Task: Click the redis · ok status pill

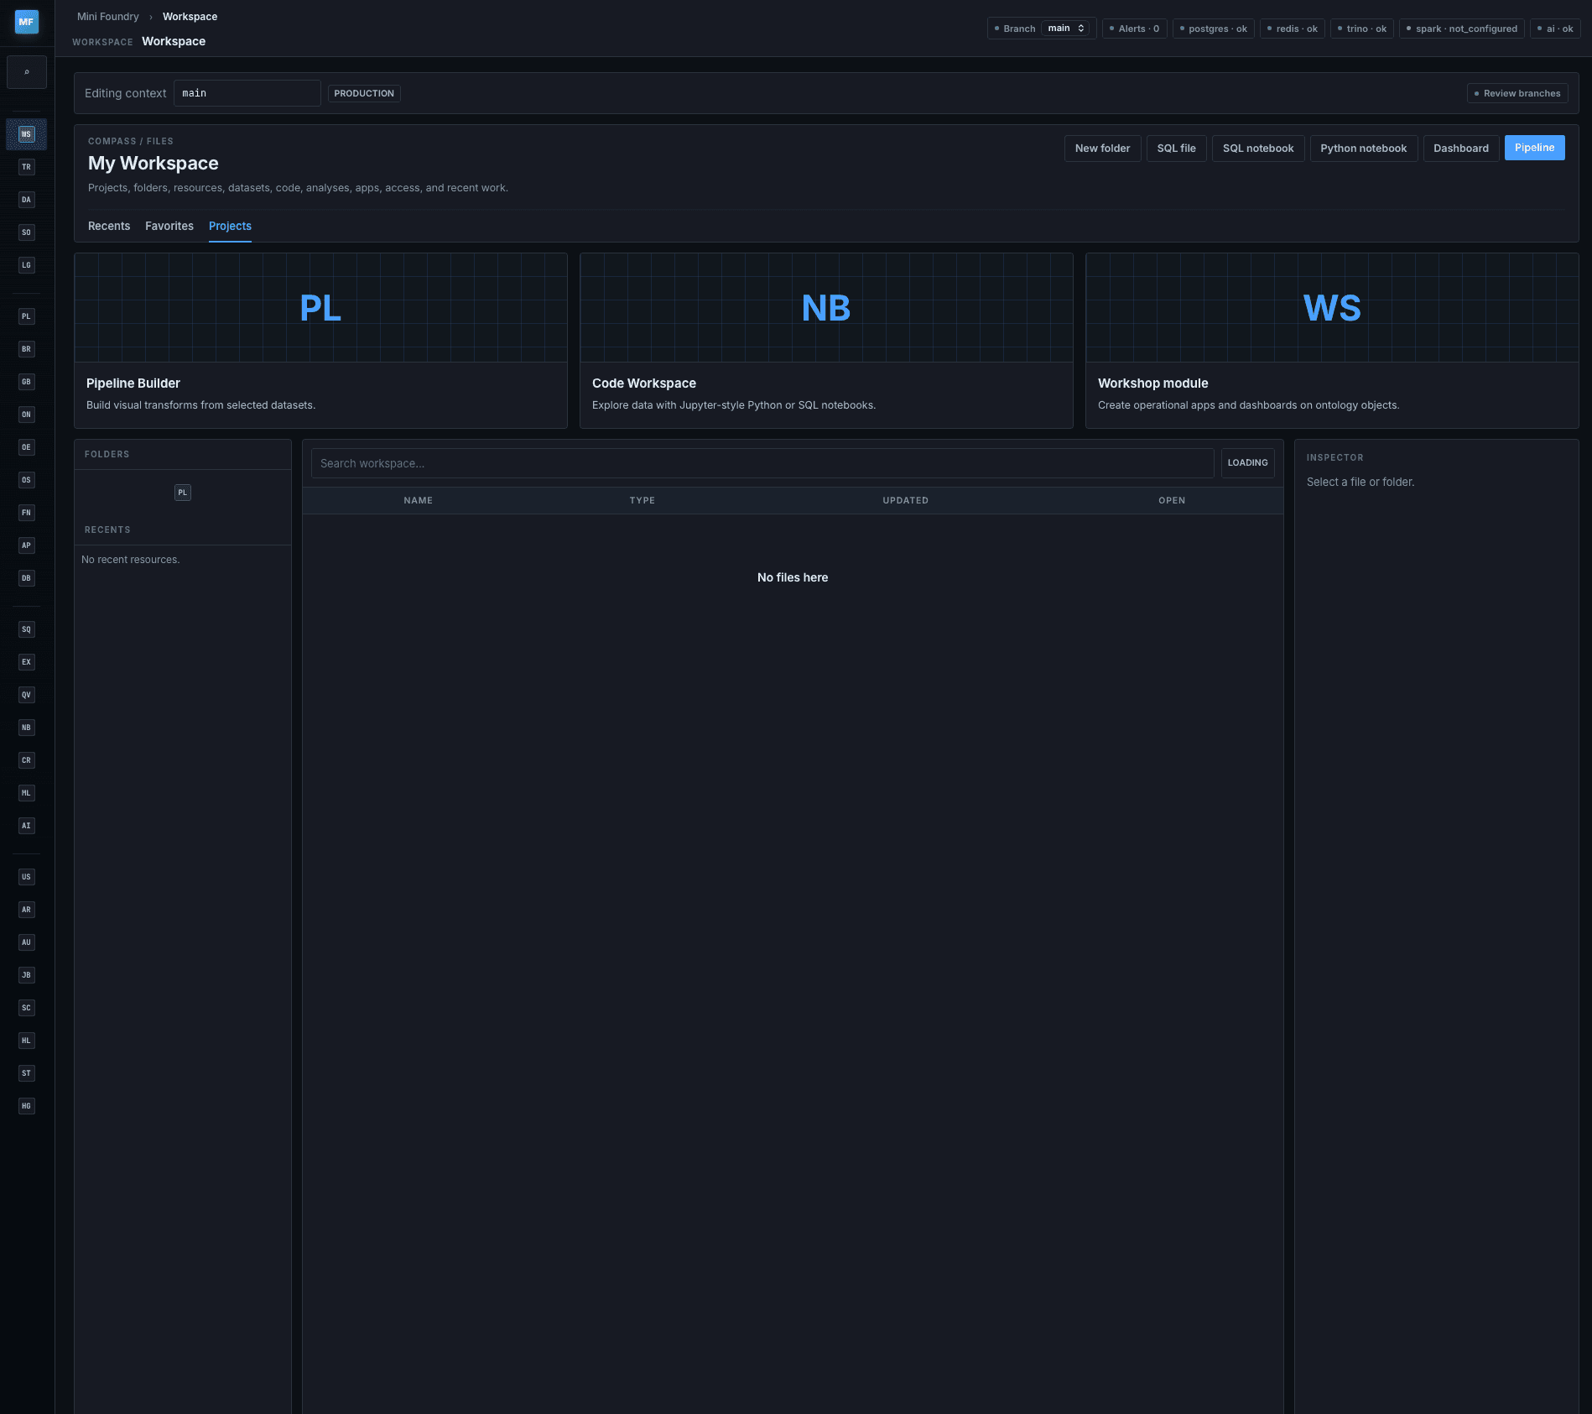Action: [1292, 29]
